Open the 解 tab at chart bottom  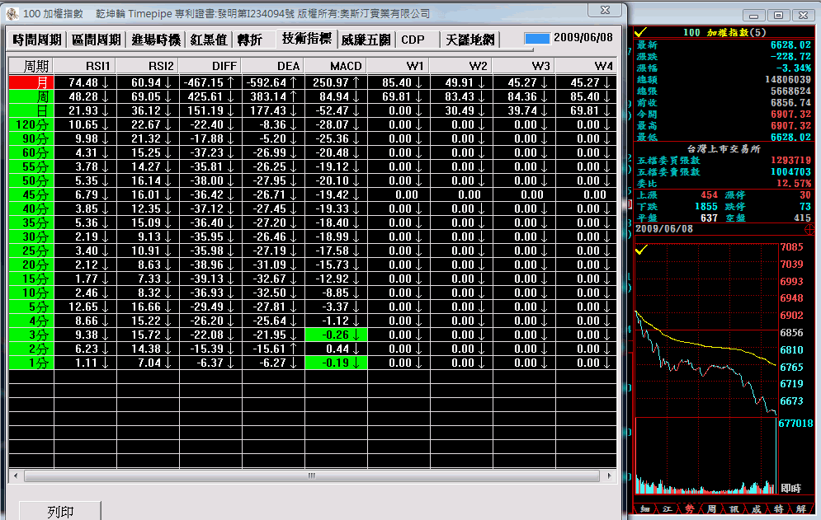tap(800, 509)
